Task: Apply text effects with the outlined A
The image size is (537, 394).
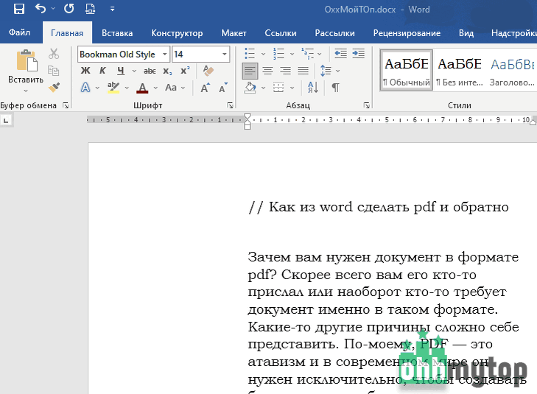Action: tap(85, 88)
